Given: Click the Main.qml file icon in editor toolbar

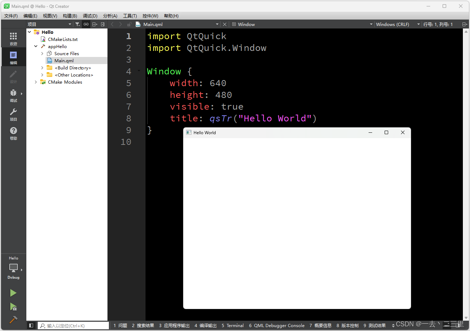Looking at the screenshot, I should [x=138, y=24].
